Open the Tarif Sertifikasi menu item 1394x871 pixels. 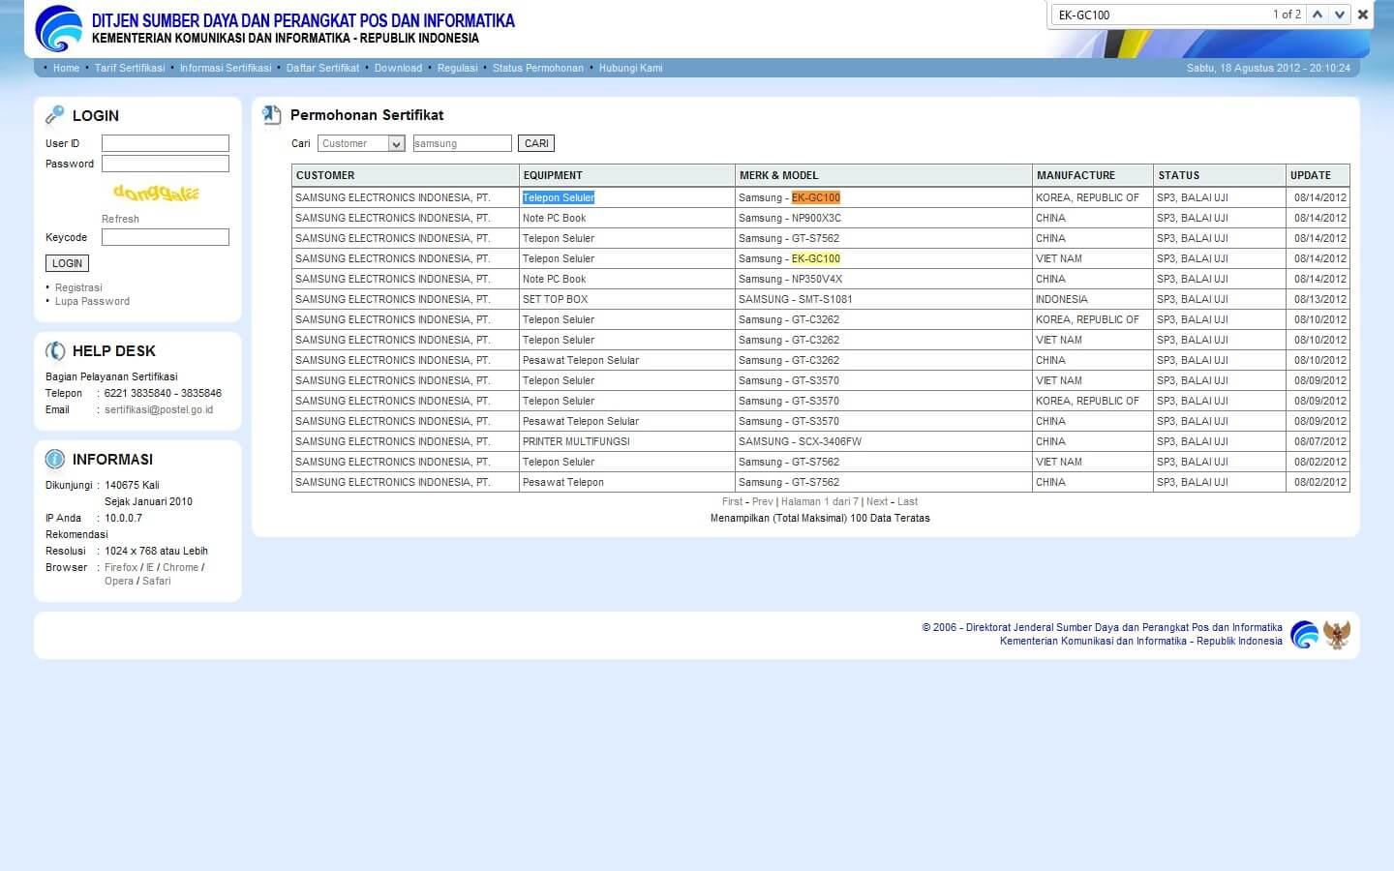click(x=130, y=68)
